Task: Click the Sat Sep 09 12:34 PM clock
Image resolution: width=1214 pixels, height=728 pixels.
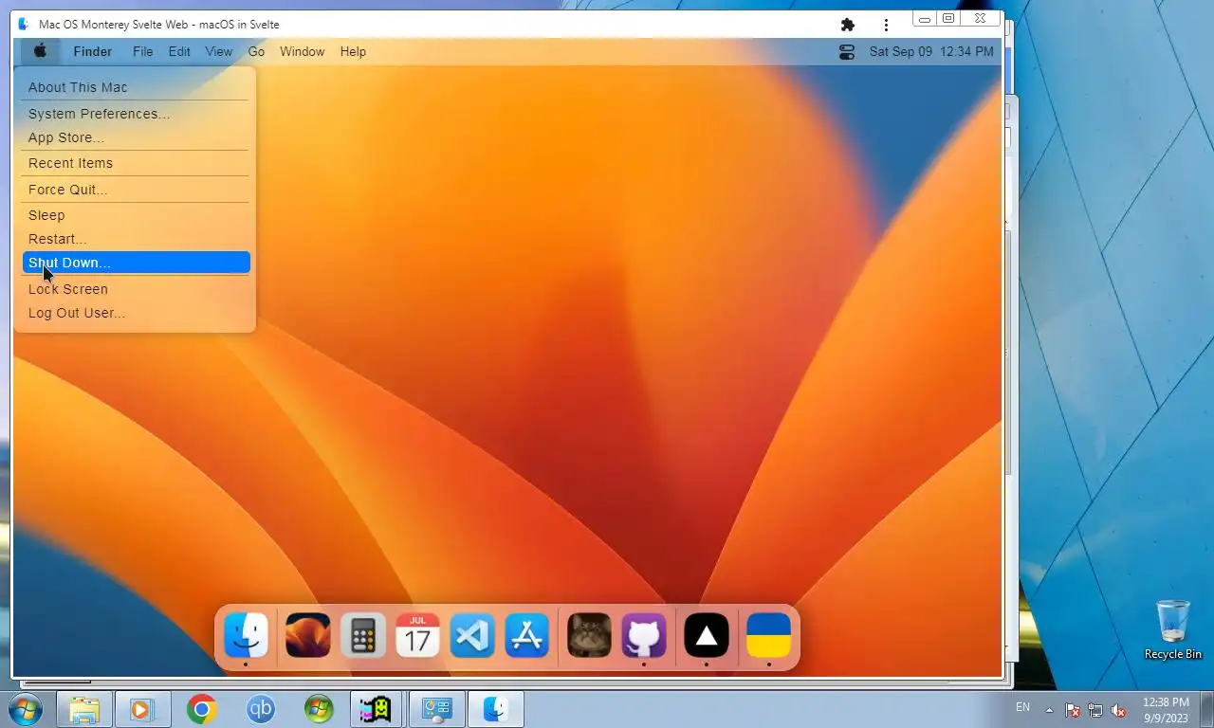Action: pyautogui.click(x=931, y=51)
